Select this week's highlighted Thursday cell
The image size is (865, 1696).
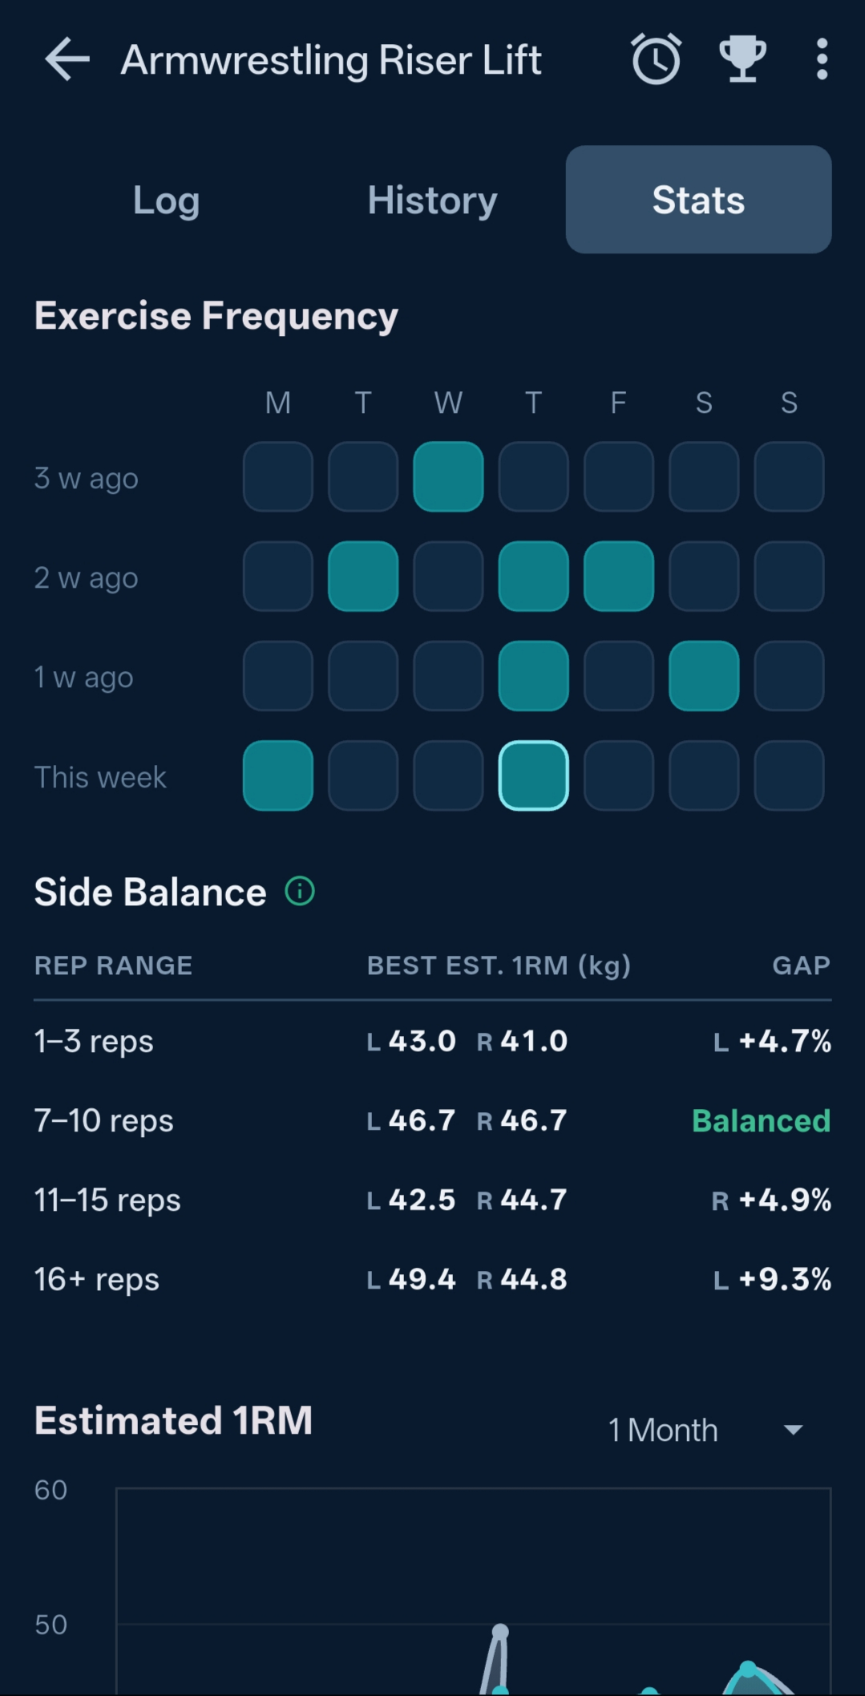click(x=533, y=775)
